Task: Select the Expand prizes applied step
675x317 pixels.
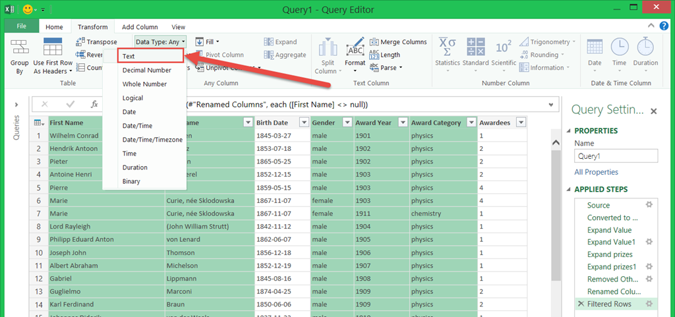Action: coord(609,254)
